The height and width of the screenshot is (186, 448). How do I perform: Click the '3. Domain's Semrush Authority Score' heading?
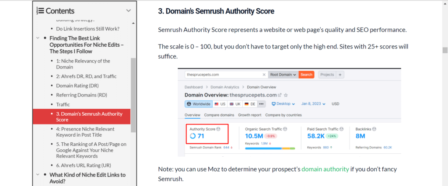click(216, 11)
